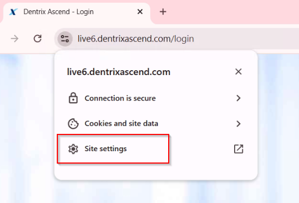Open Site settings
The image size is (299, 203).
156,148
